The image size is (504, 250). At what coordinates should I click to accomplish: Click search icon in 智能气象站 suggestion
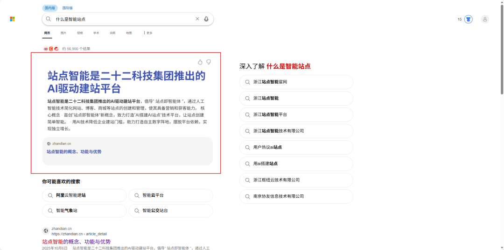[50, 211]
